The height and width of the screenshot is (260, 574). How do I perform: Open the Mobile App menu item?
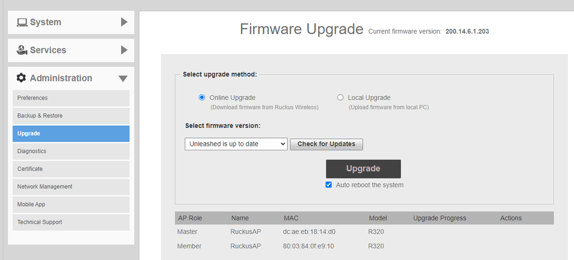tap(71, 204)
